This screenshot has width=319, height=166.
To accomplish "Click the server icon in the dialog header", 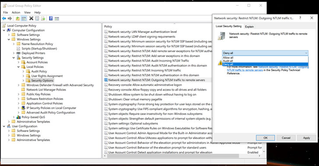I will pos(222,36).
